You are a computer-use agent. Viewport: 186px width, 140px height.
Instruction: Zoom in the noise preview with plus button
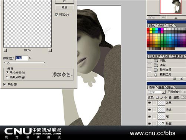(50, 50)
